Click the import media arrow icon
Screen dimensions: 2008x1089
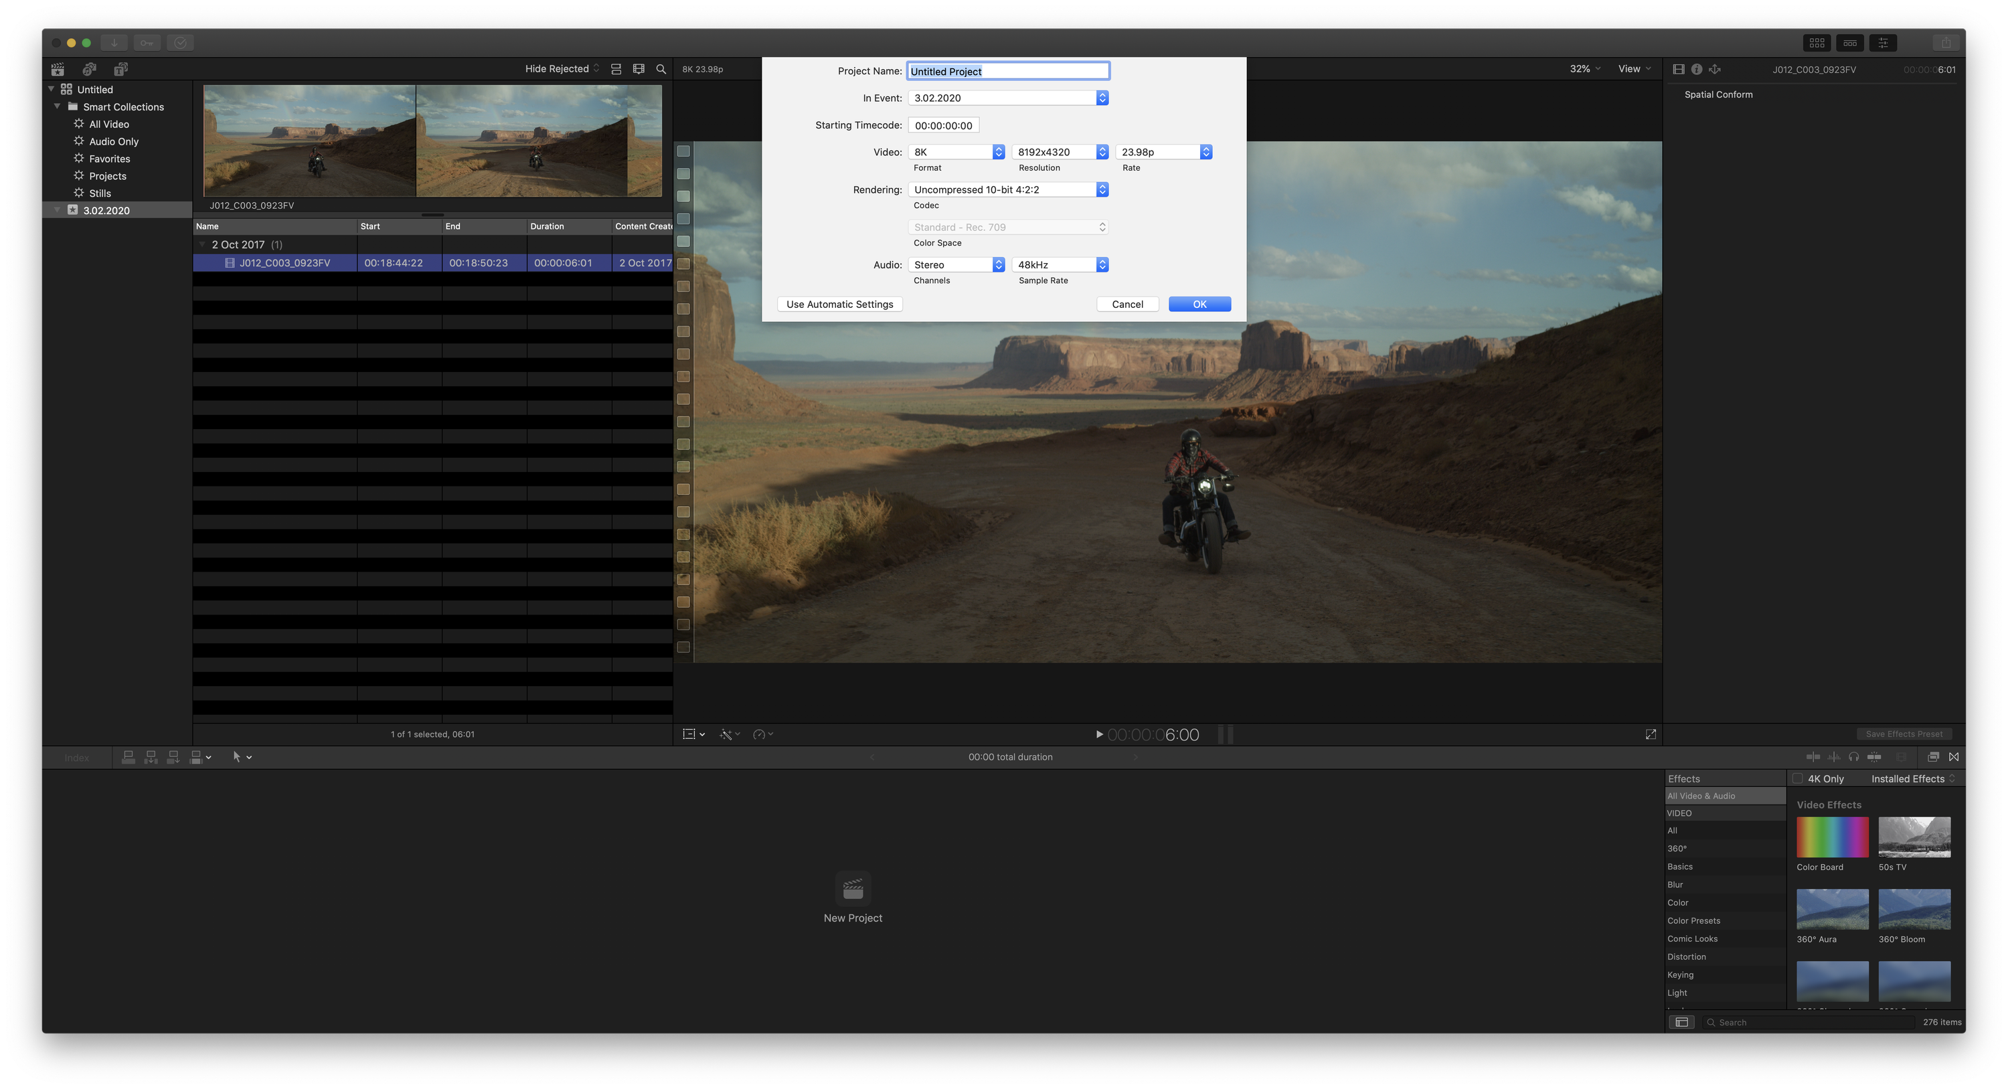(114, 43)
